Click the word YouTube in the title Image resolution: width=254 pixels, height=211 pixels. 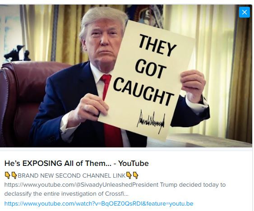[x=134, y=163]
